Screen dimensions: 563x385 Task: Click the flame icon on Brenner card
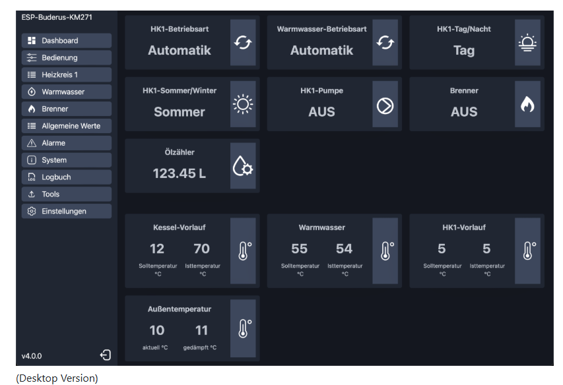click(527, 105)
